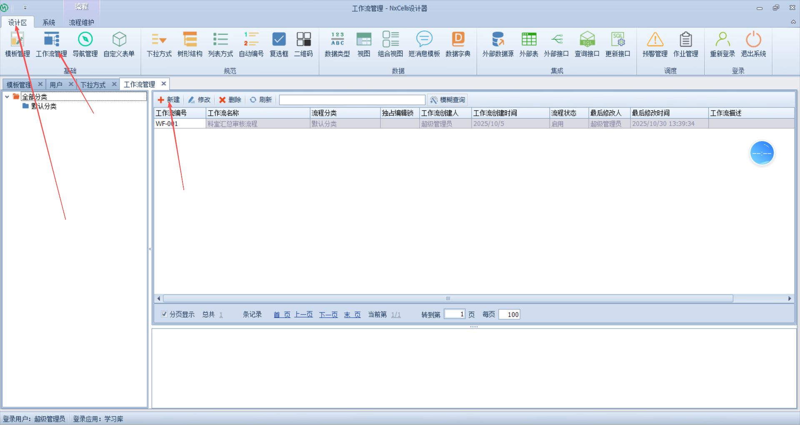Viewport: 800px width, 425px height.
Task: Open the quick access toolbar dropdown
Action: [25, 8]
